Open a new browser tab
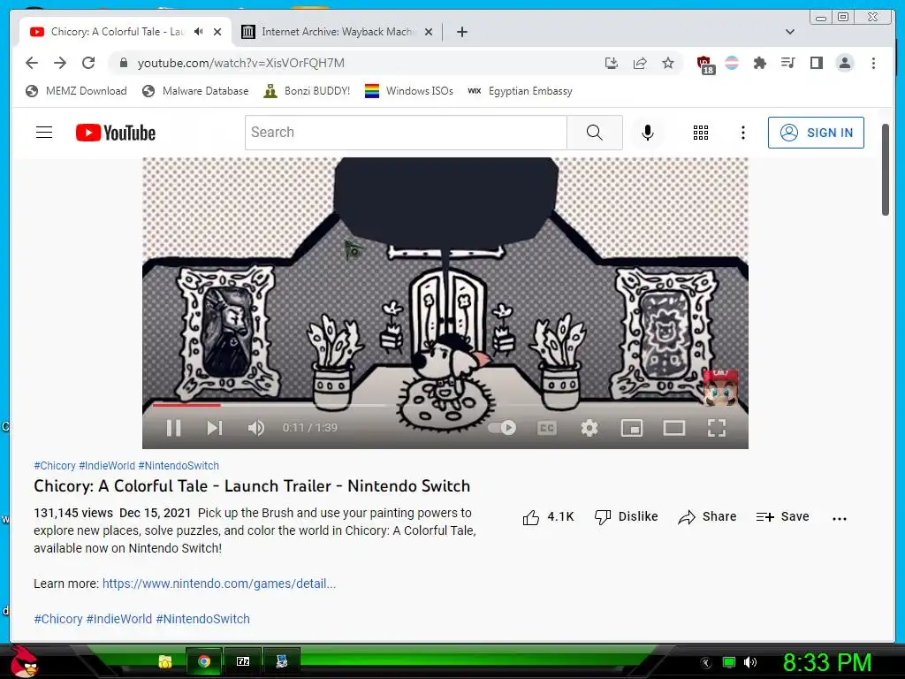The width and height of the screenshot is (905, 679). click(x=461, y=32)
